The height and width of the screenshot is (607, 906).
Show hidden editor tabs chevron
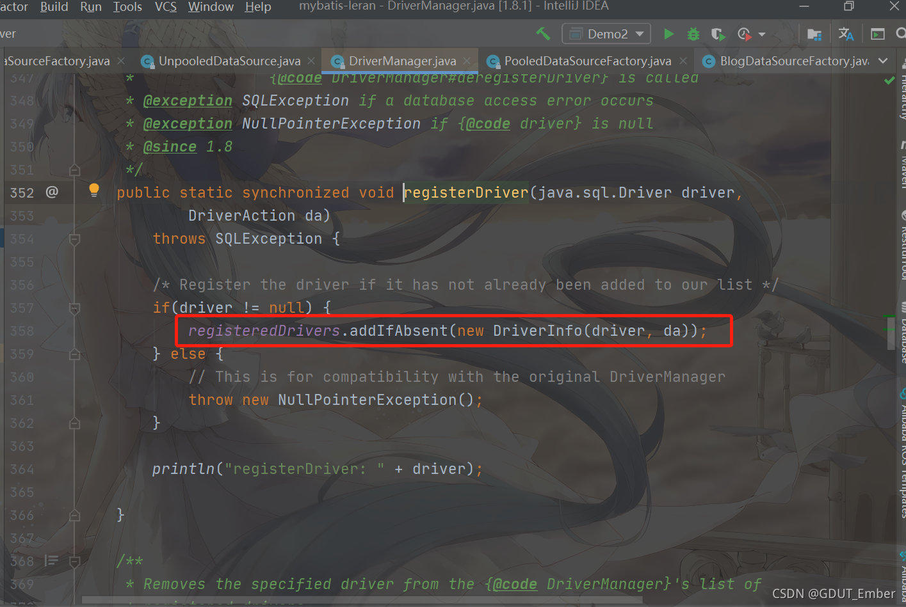pyautogui.click(x=883, y=61)
